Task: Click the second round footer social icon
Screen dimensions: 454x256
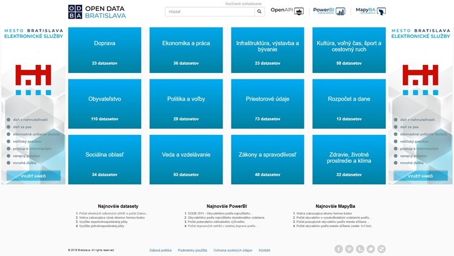Action: coord(349,249)
